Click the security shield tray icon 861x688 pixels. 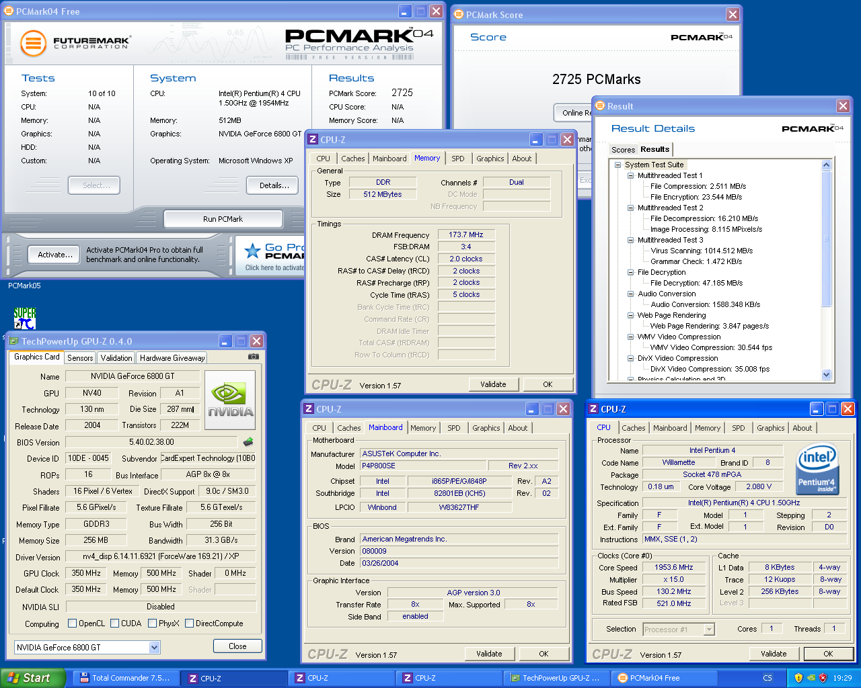(x=798, y=678)
